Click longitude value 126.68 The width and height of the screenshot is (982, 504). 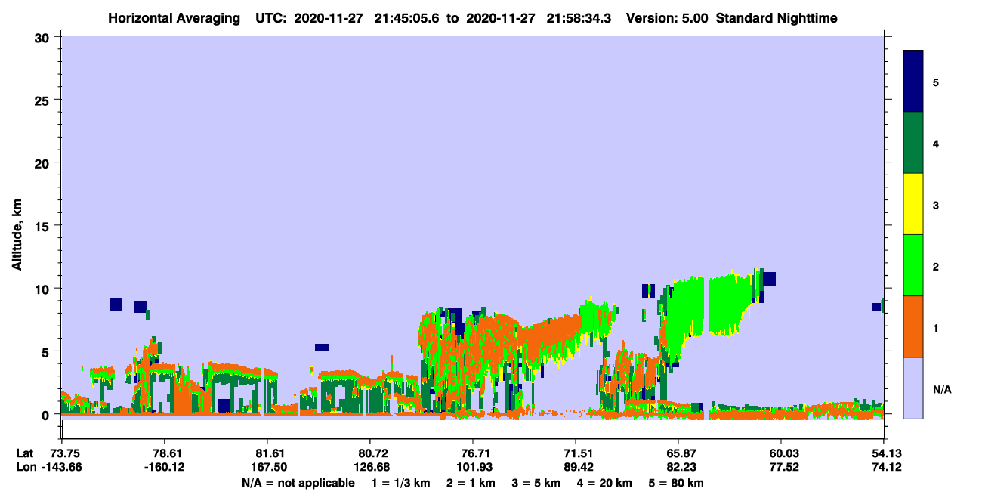(370, 467)
